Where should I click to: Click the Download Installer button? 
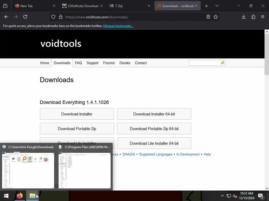tap(77, 114)
